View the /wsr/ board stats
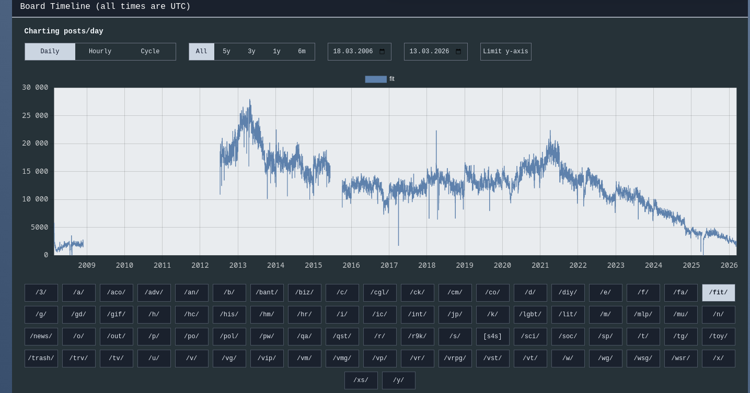750x393 pixels. (x=681, y=359)
